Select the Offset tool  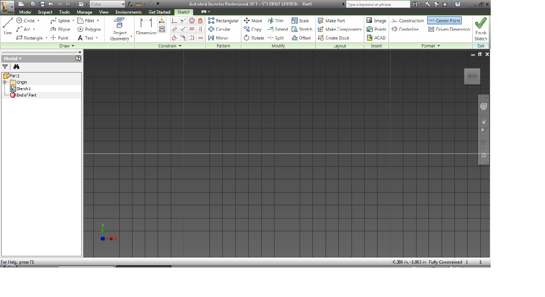[301, 38]
